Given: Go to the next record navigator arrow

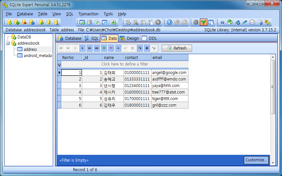Looking at the screenshot, I should click(x=82, y=48).
